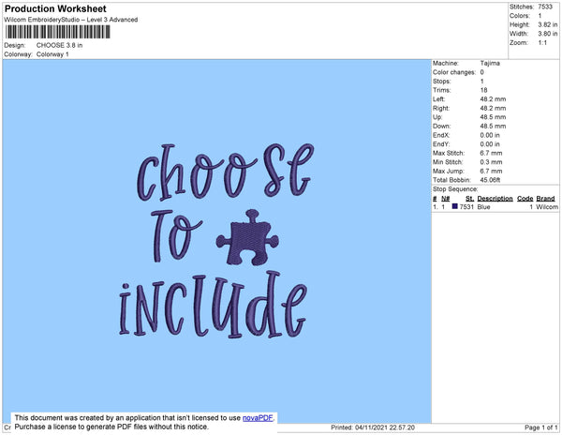Click the 'Blue' description in the stop sequence
Image resolution: width=562 pixels, height=435 pixels.
483,207
